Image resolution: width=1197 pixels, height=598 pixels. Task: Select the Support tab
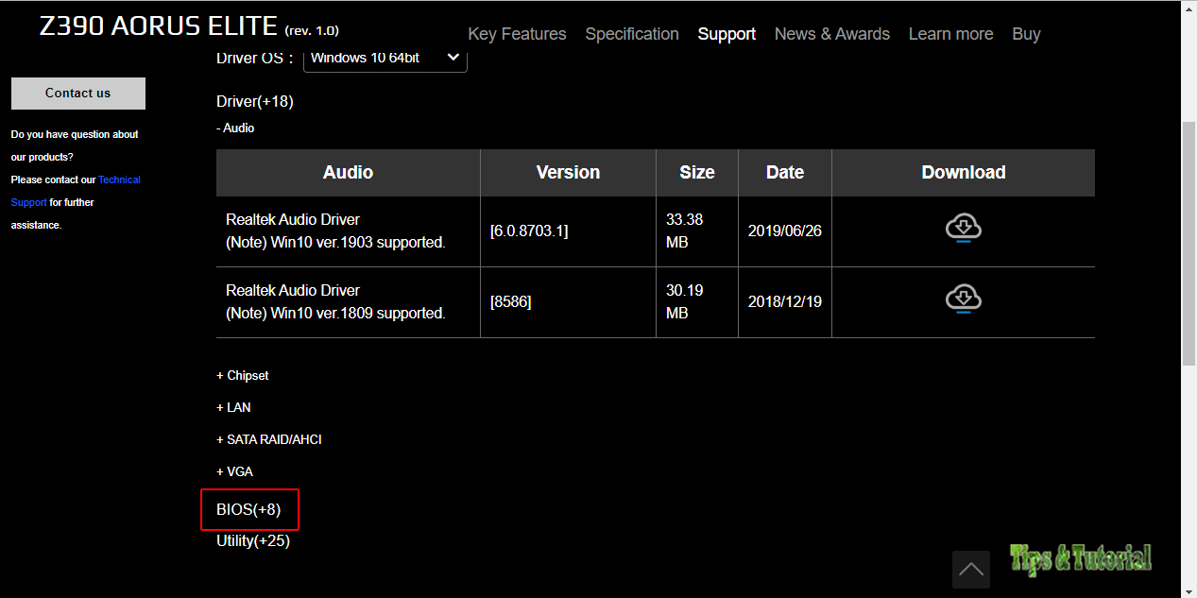pyautogui.click(x=727, y=34)
